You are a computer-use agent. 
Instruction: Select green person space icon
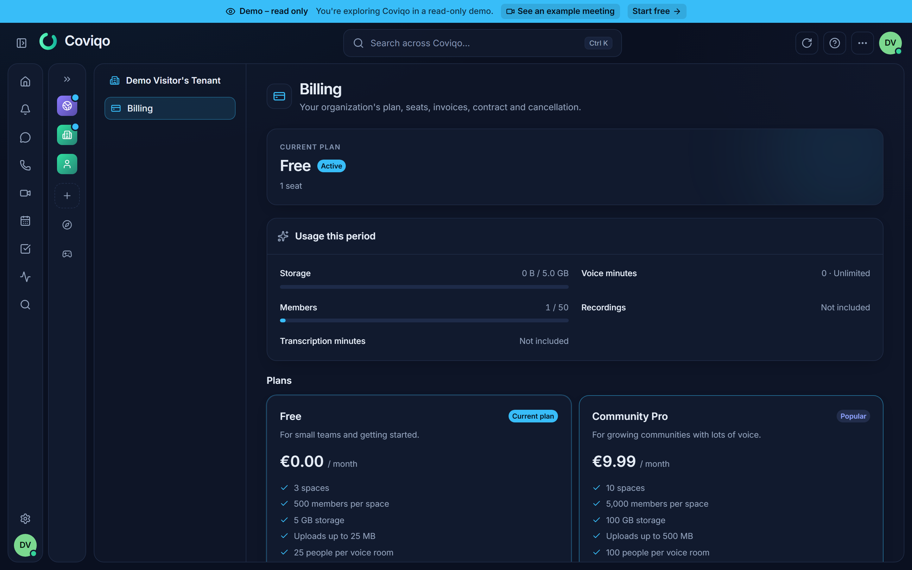click(67, 164)
